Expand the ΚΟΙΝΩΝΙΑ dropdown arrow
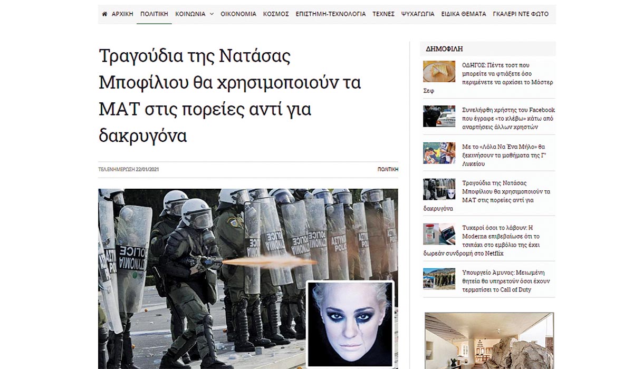The width and height of the screenshot is (633, 369). click(212, 14)
